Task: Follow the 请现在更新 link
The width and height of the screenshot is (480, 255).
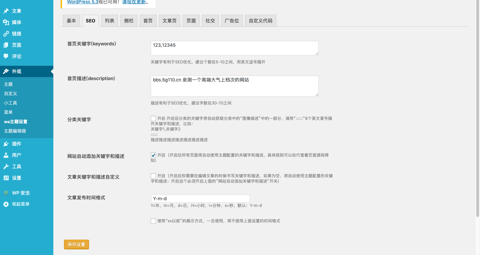Action: point(134,2)
